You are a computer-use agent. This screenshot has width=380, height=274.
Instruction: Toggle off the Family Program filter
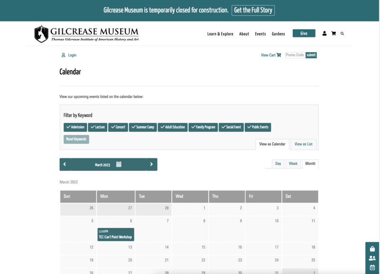[x=203, y=127]
